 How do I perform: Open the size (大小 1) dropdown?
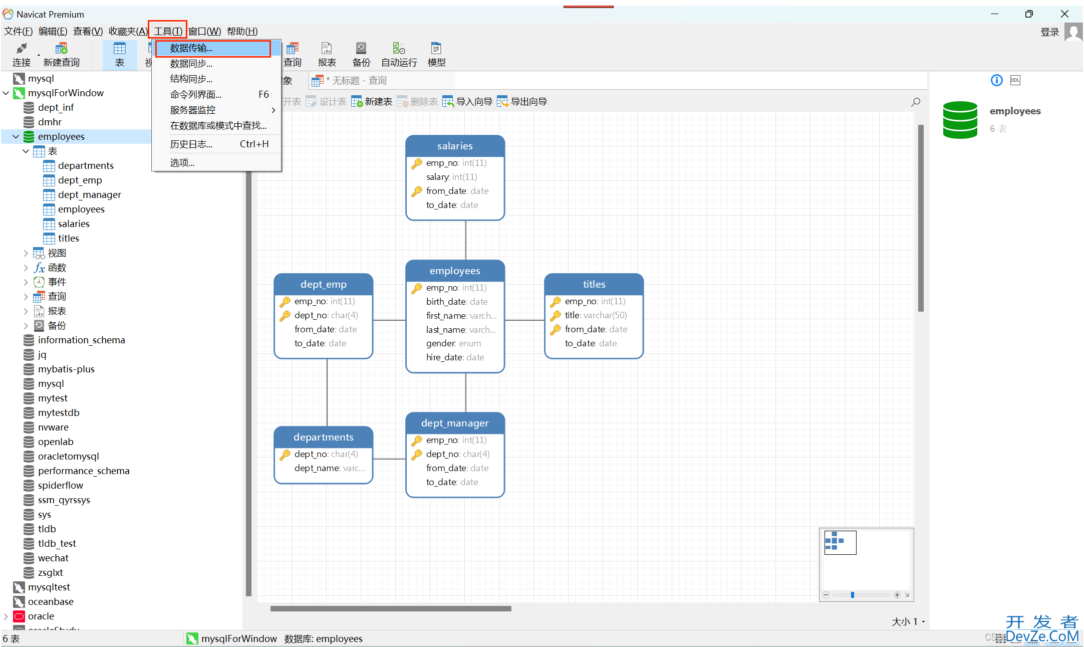(908, 621)
